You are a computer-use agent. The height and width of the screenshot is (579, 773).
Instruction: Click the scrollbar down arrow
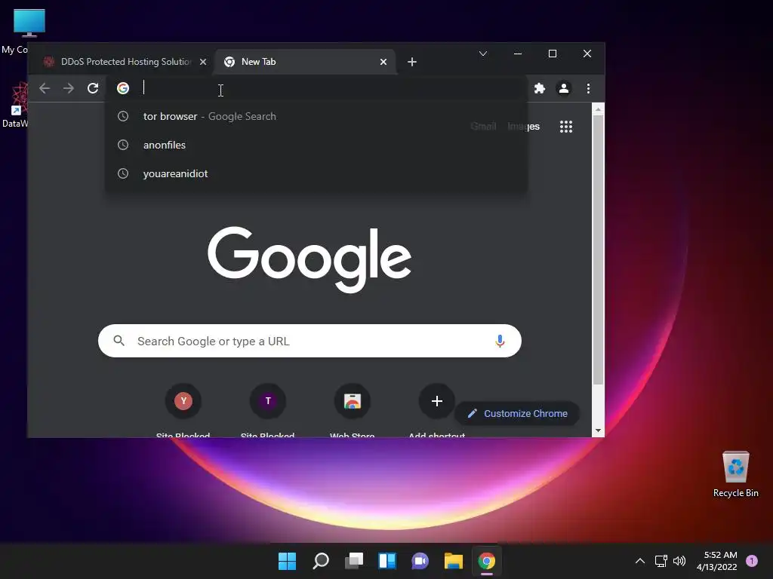pos(598,430)
